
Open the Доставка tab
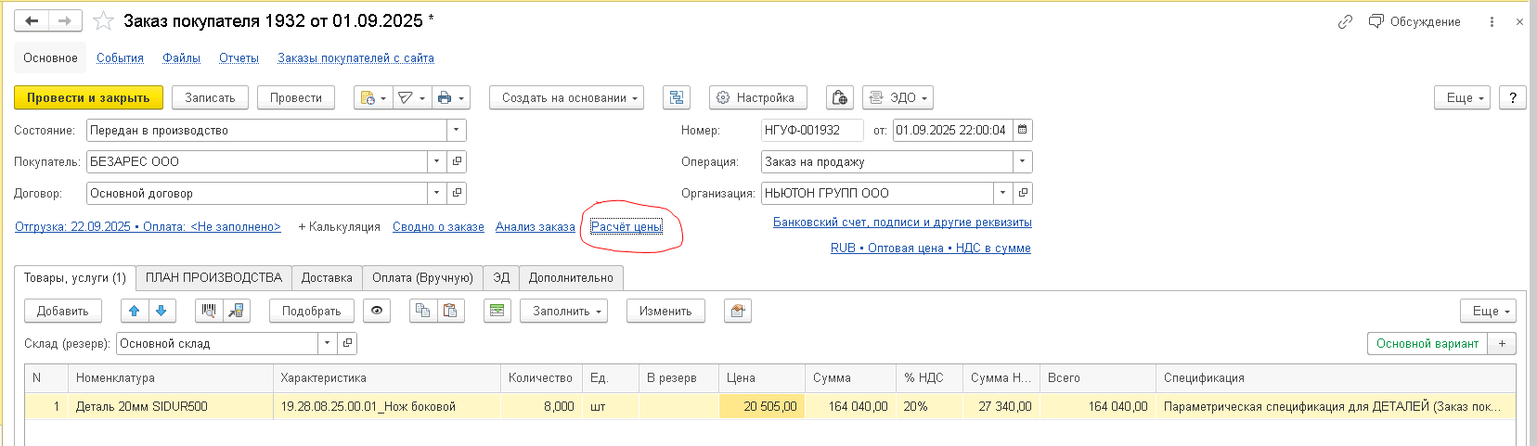pos(327,277)
